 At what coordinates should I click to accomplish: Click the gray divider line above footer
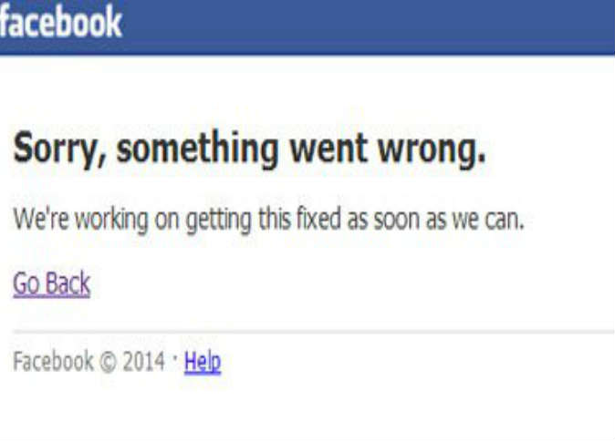point(314,332)
